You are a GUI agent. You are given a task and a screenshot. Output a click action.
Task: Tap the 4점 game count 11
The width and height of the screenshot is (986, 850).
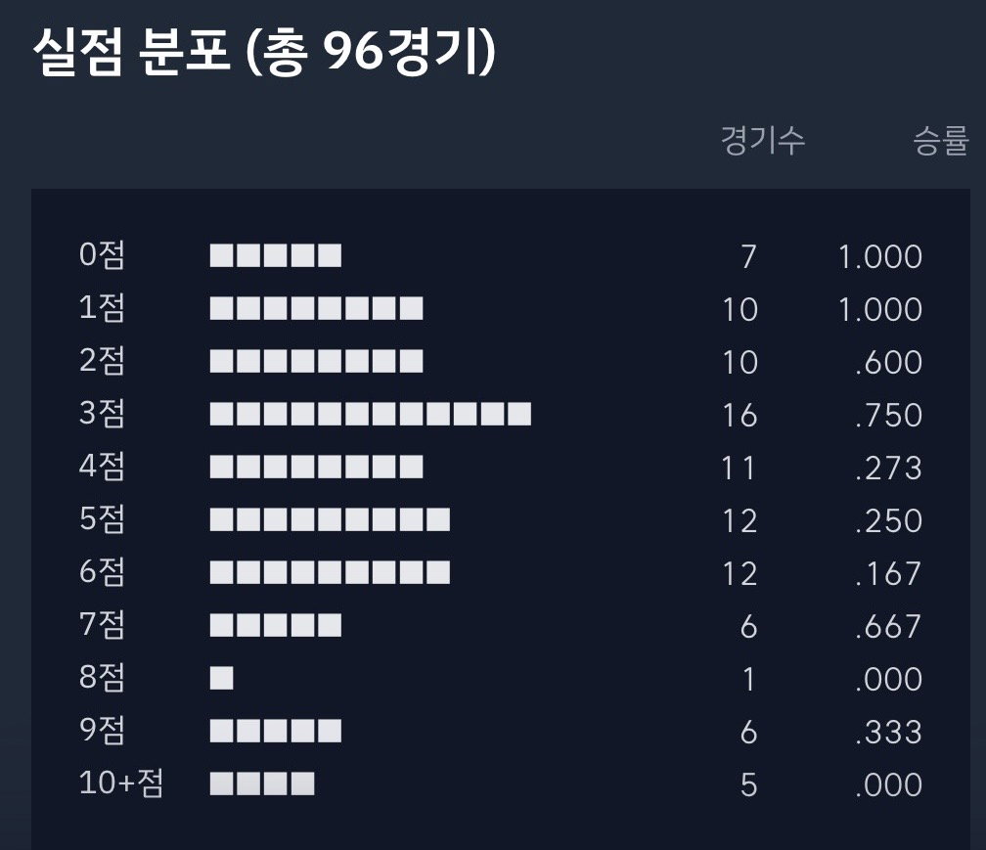[x=739, y=468]
